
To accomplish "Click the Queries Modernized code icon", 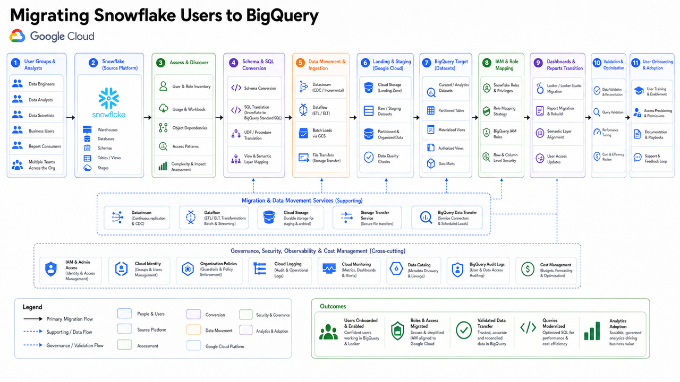I will click(528, 328).
